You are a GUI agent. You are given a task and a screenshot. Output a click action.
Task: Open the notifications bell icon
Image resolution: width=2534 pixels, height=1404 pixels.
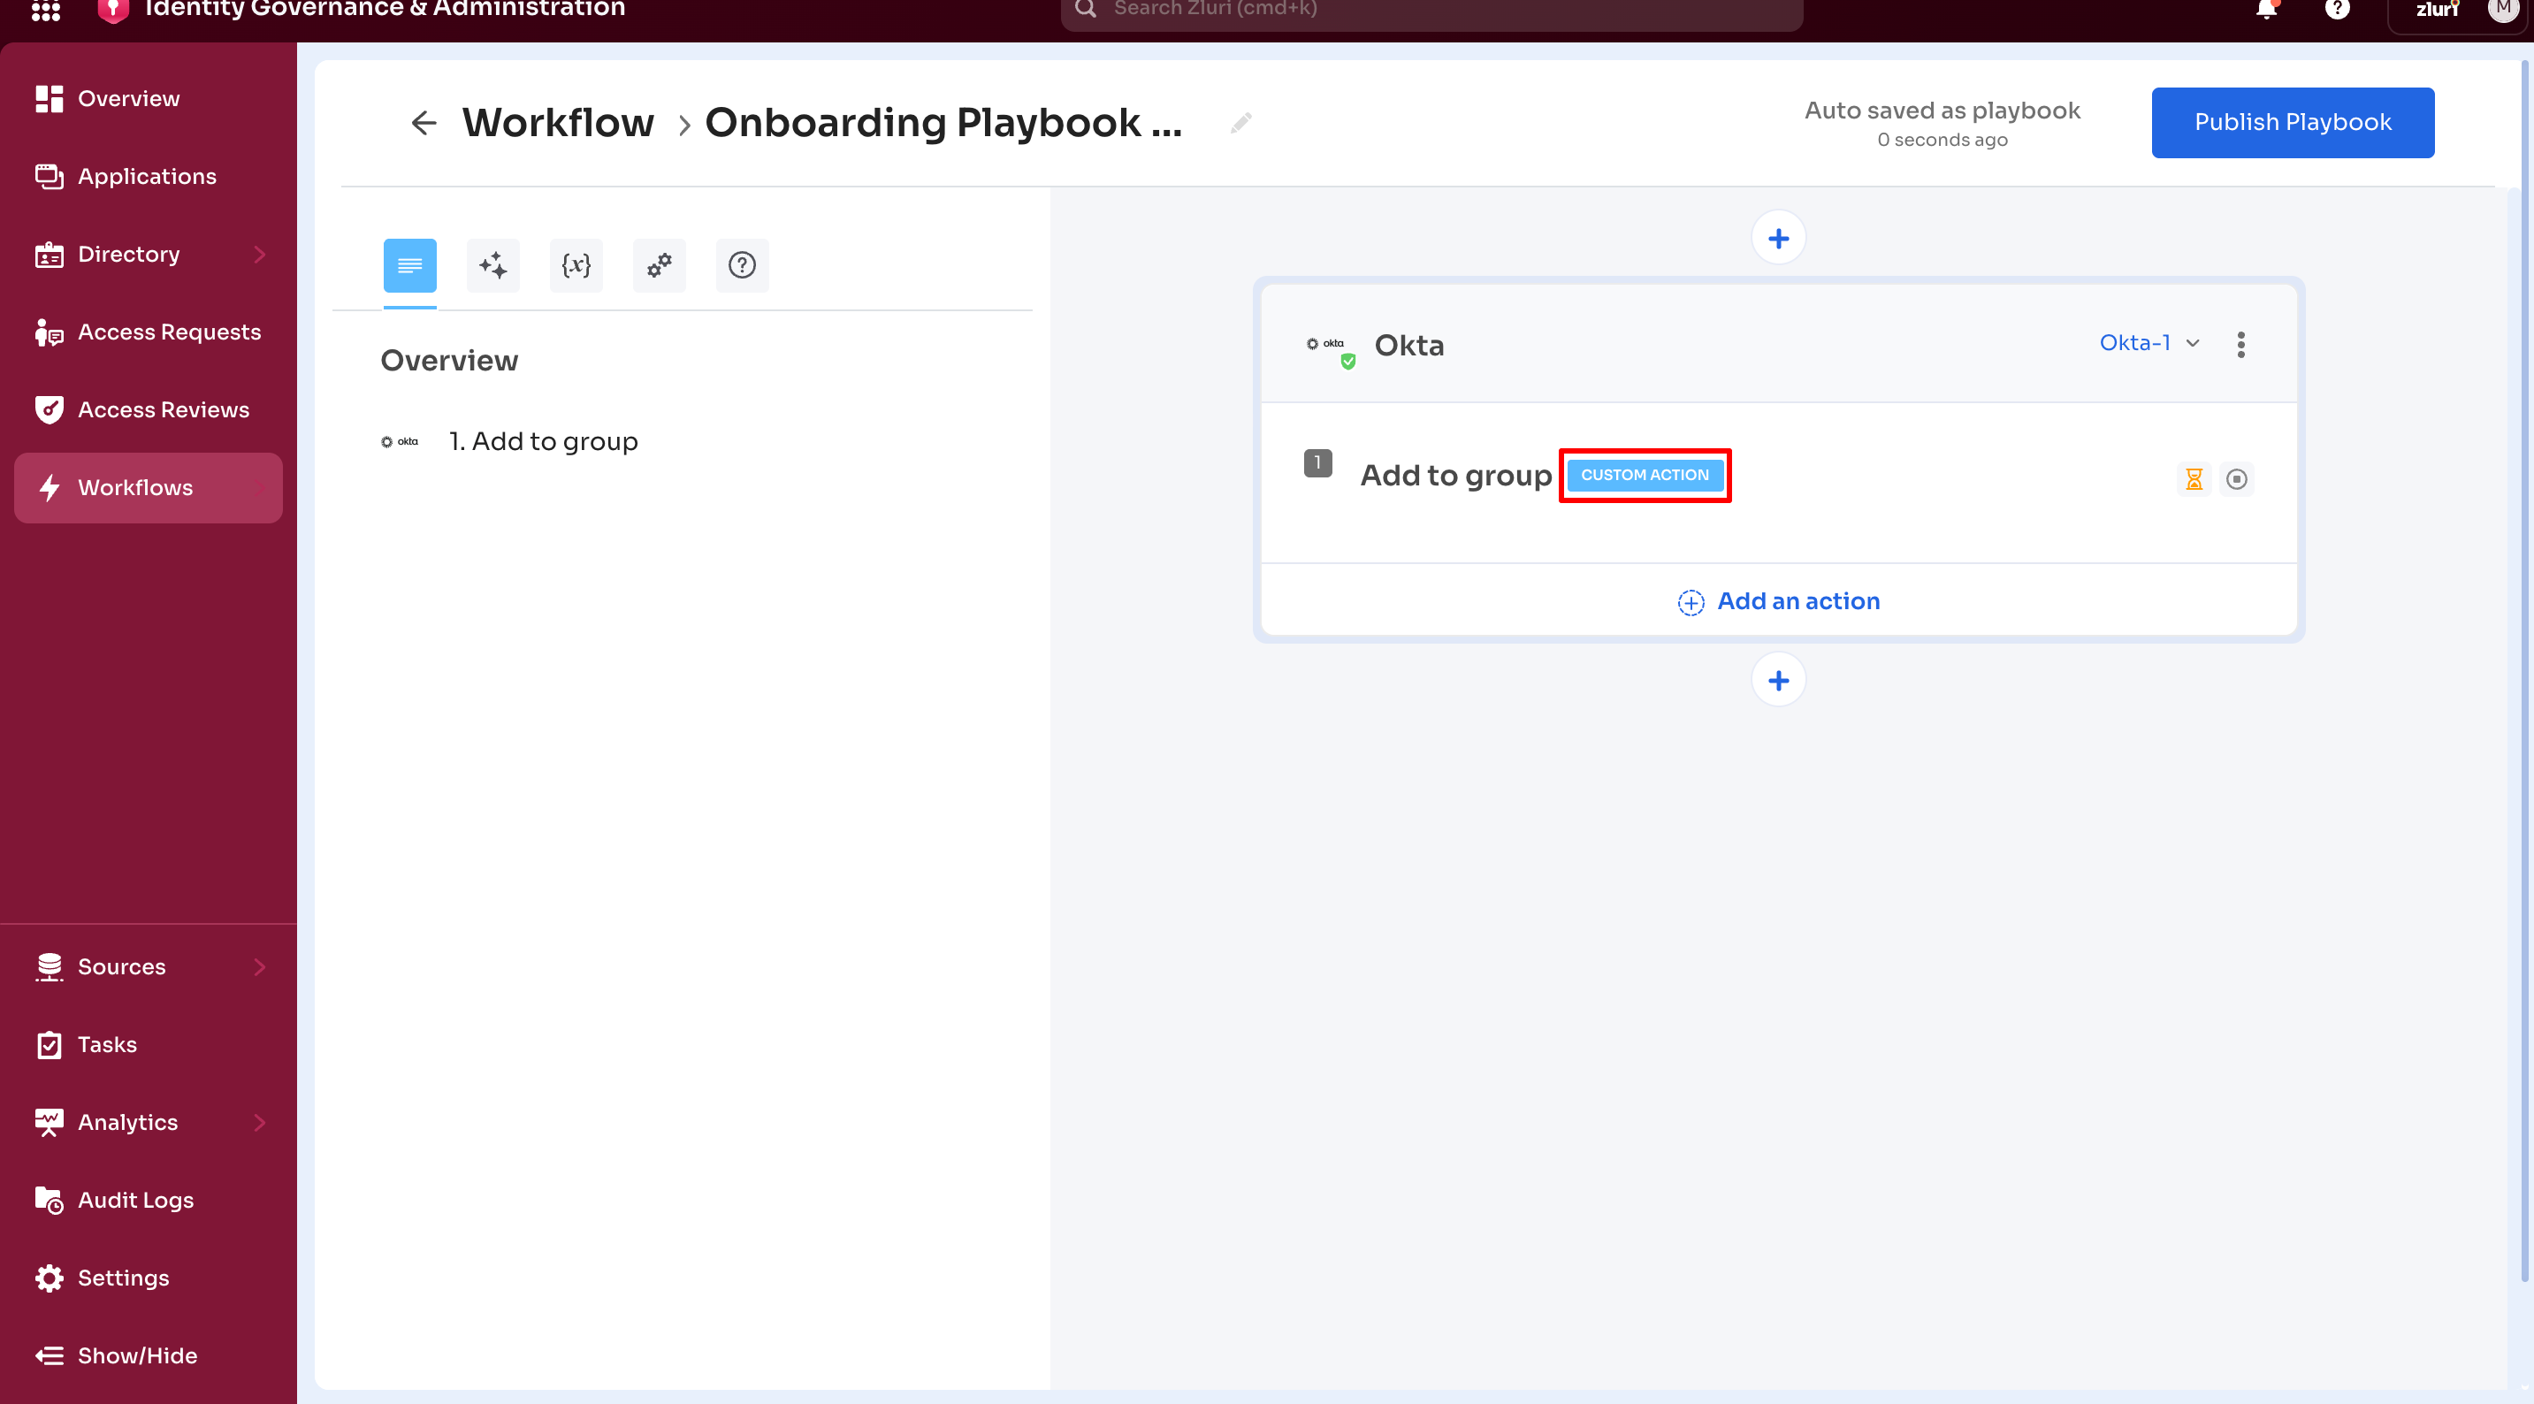[2265, 10]
